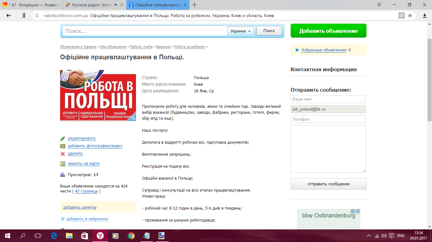Click the magnifier on the ad photo

click(x=133, y=118)
